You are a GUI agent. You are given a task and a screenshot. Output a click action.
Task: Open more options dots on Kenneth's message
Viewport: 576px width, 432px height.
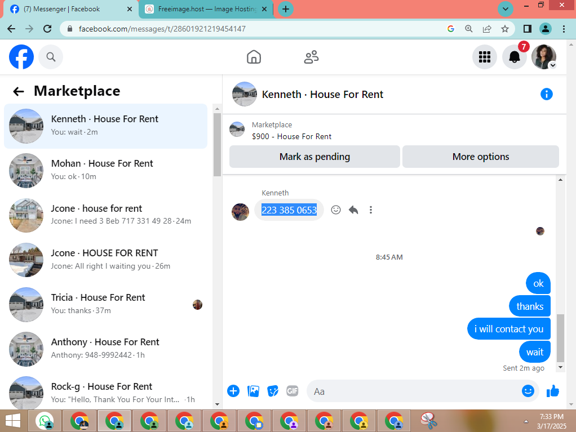(371, 210)
